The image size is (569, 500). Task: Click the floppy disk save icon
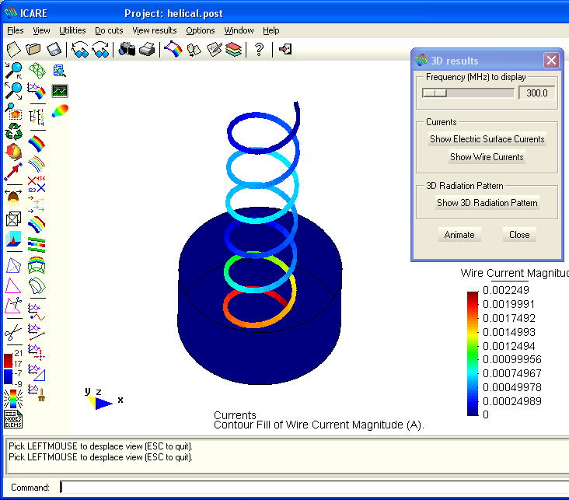point(54,50)
